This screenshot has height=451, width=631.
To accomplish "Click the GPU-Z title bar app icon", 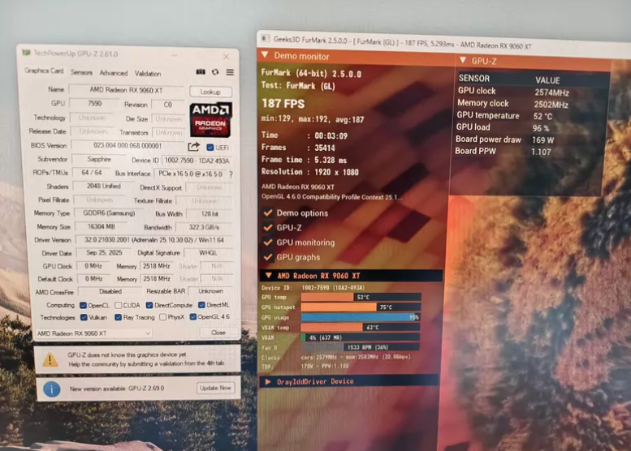I will coord(27,53).
